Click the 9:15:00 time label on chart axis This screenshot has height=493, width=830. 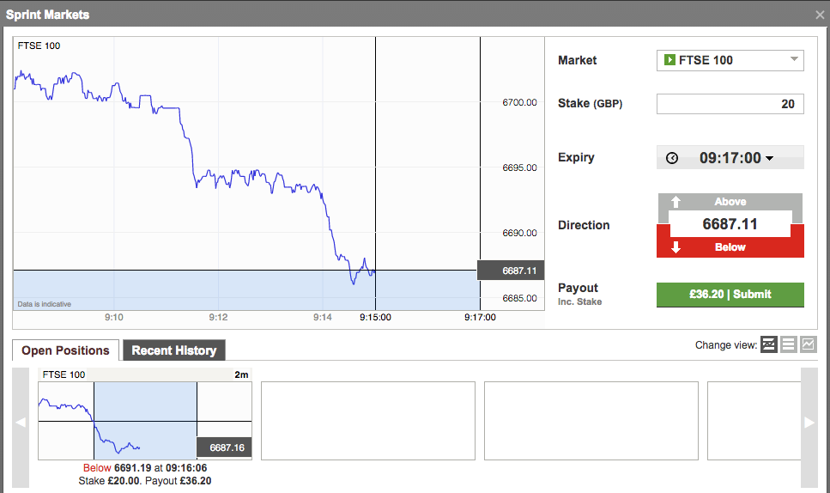pyautogui.click(x=375, y=317)
